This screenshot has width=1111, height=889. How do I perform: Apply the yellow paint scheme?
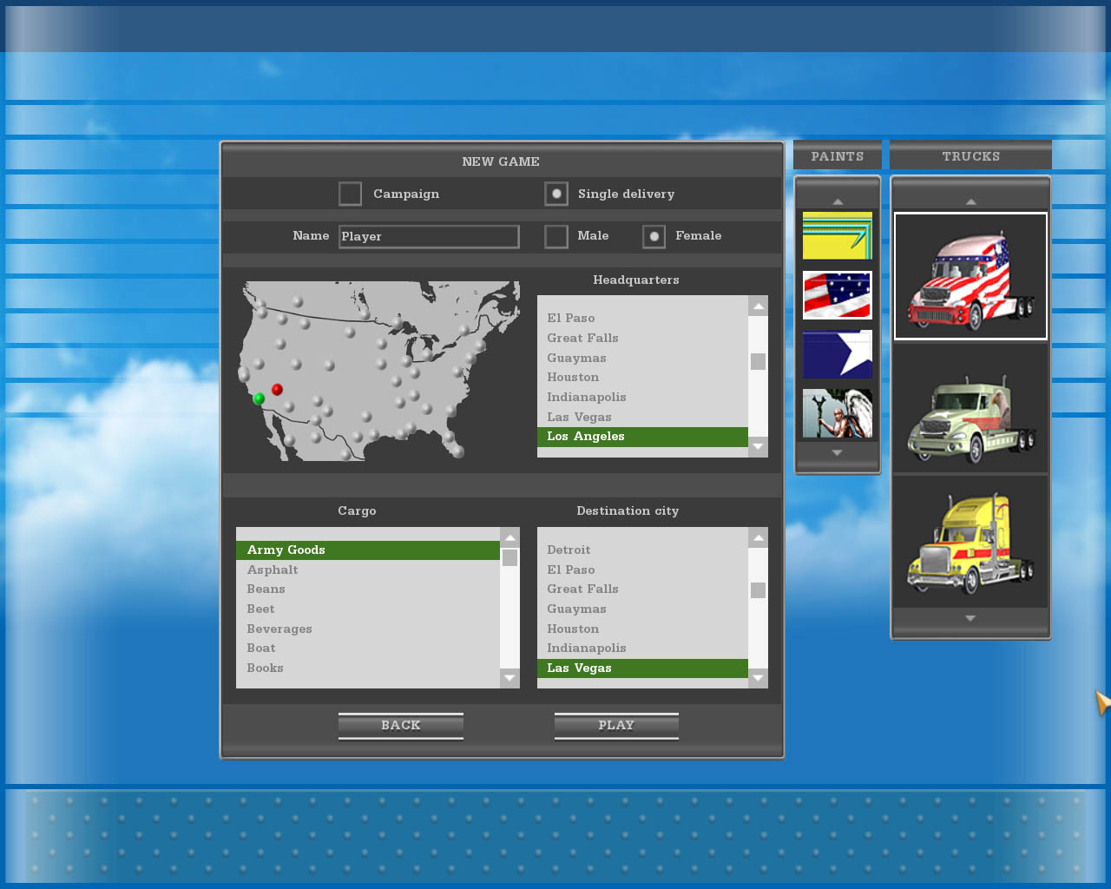(837, 235)
